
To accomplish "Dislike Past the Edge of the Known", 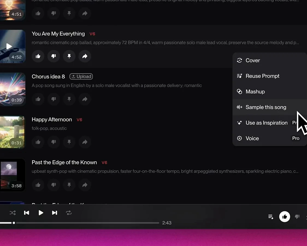I will (x=54, y=185).
